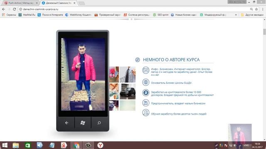The width and height of the screenshot is (266, 149).
Task: Open the Проверенный зара... bookmark
Action: [107, 15]
